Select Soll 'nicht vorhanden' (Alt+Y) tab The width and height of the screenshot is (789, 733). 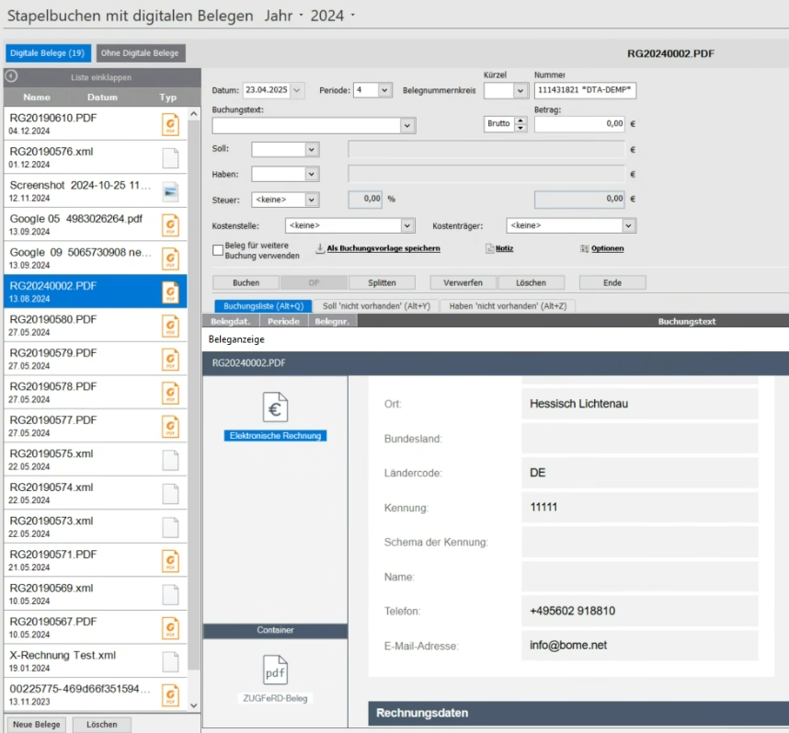click(376, 306)
